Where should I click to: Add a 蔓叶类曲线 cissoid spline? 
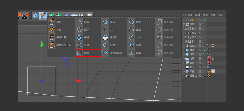point(112,53)
